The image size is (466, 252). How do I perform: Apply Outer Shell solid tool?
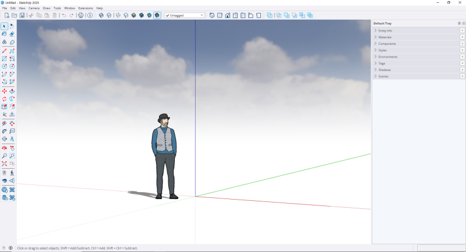click(x=270, y=16)
